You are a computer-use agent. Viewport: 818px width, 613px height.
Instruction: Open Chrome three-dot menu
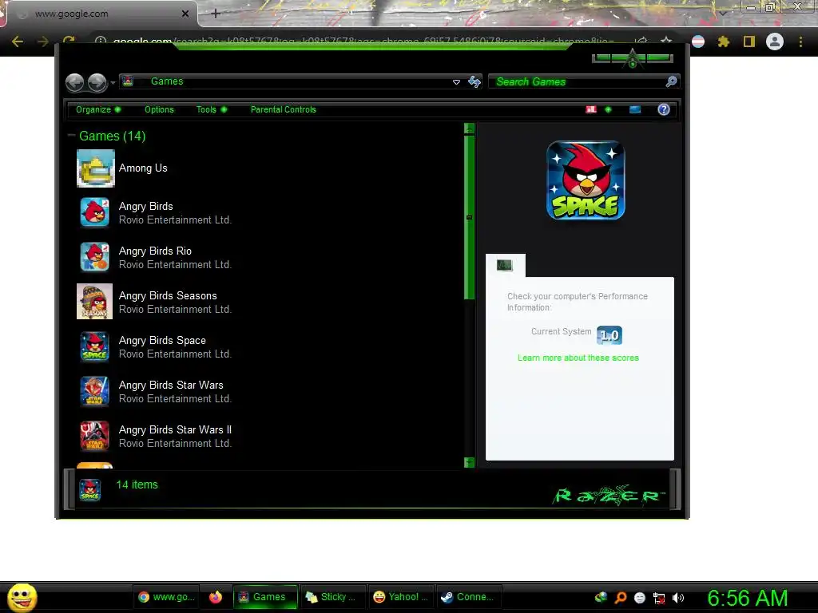[x=800, y=42]
